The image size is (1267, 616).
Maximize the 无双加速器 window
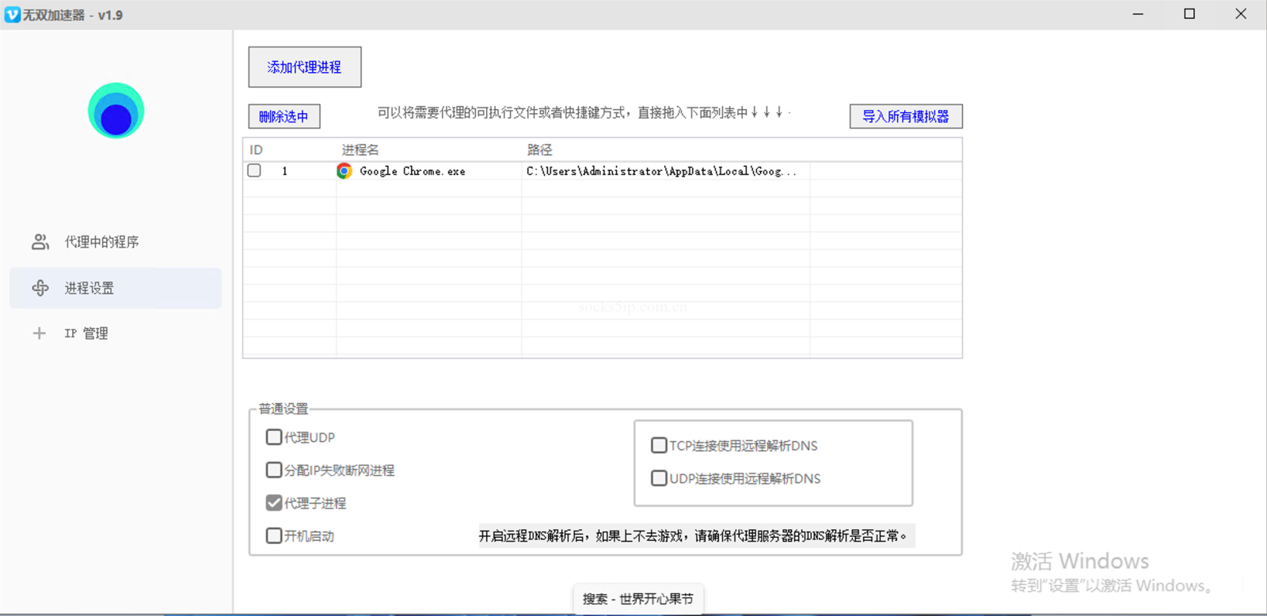(x=1189, y=14)
